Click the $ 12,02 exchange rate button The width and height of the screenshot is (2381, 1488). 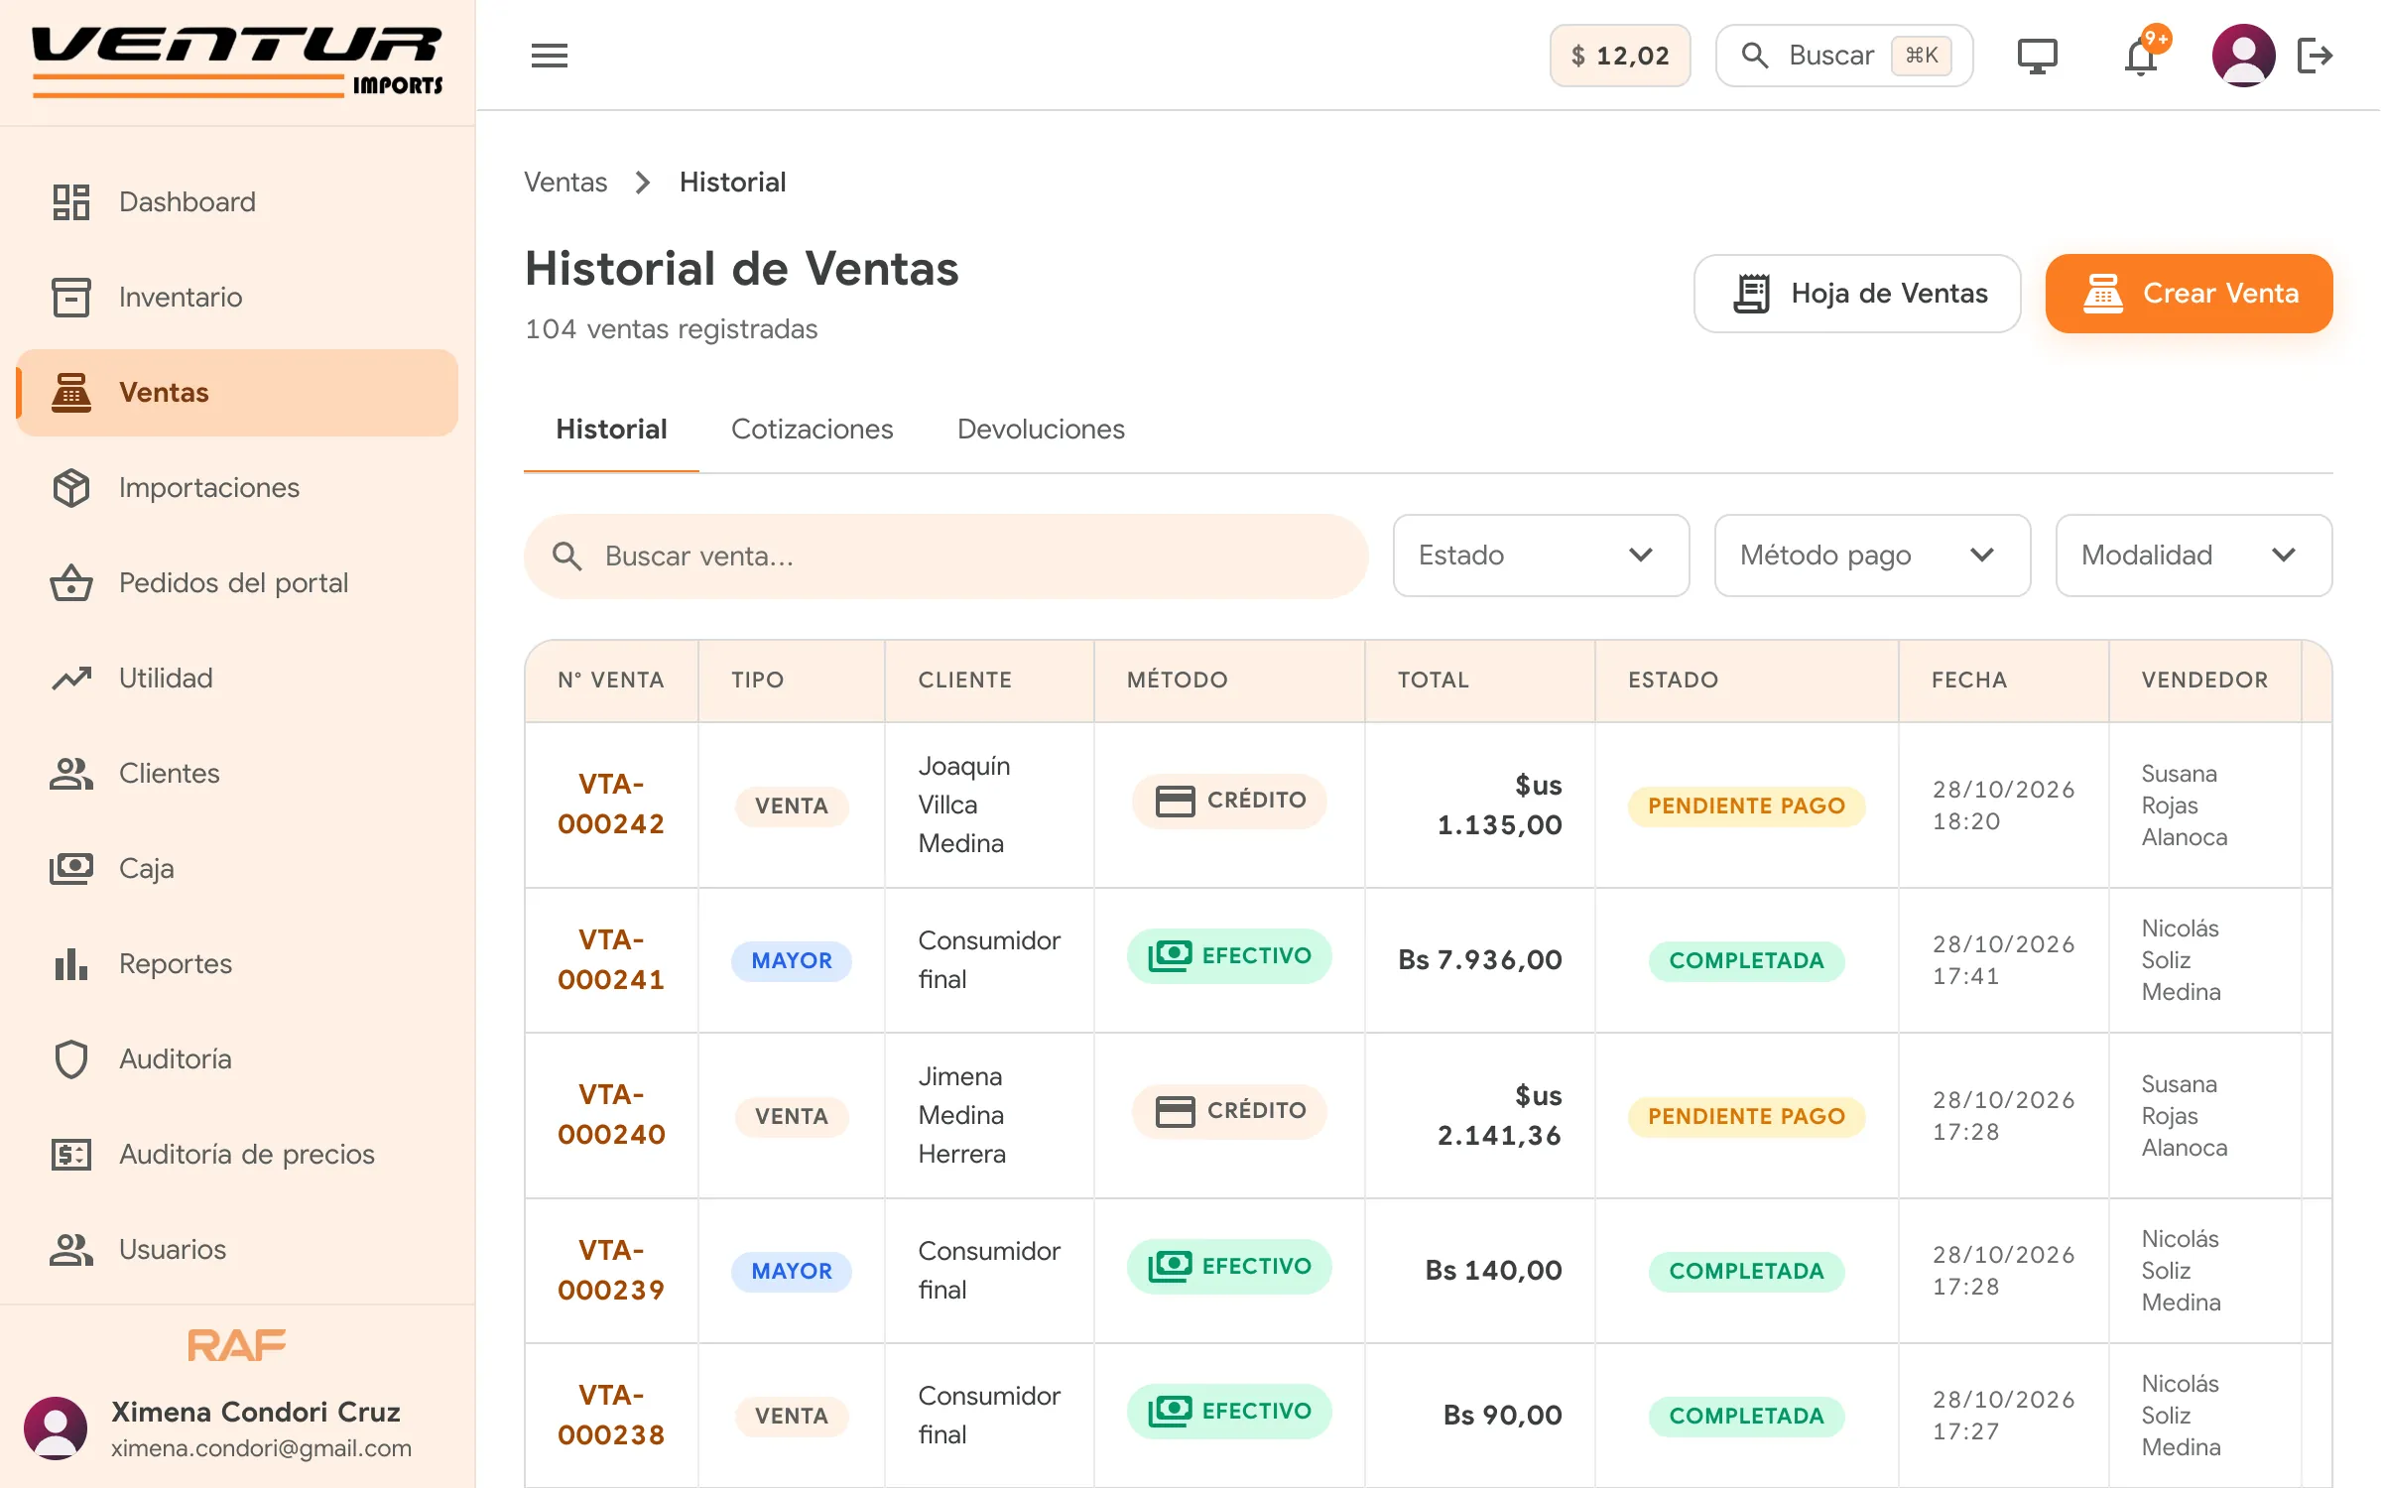click(x=1620, y=56)
